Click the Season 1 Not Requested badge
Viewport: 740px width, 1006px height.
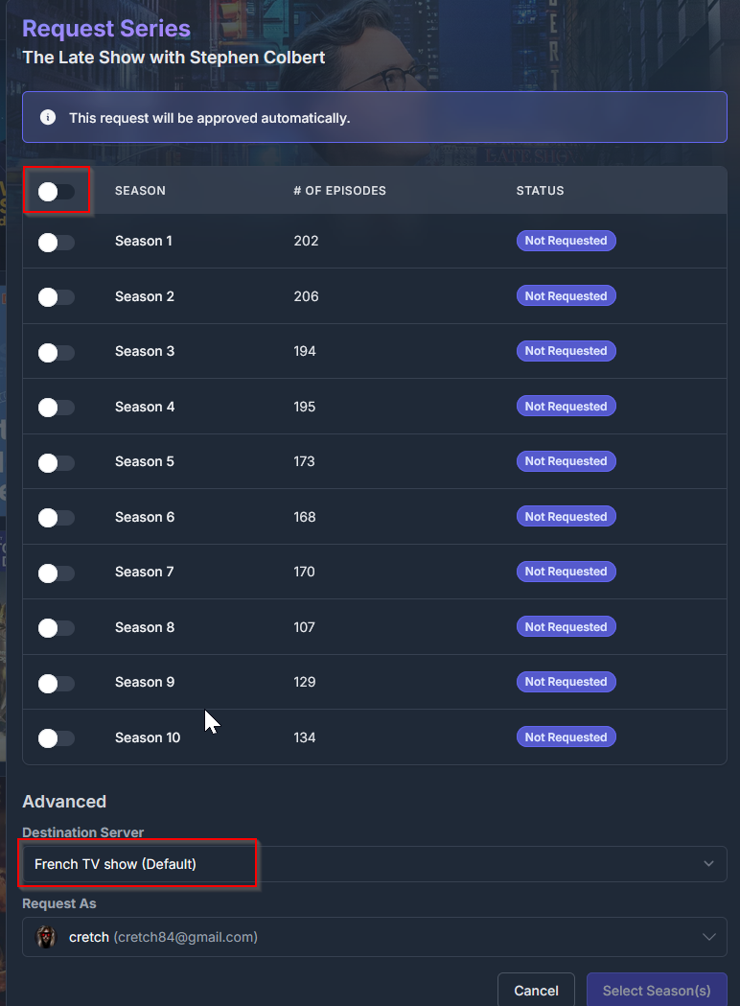pos(566,241)
